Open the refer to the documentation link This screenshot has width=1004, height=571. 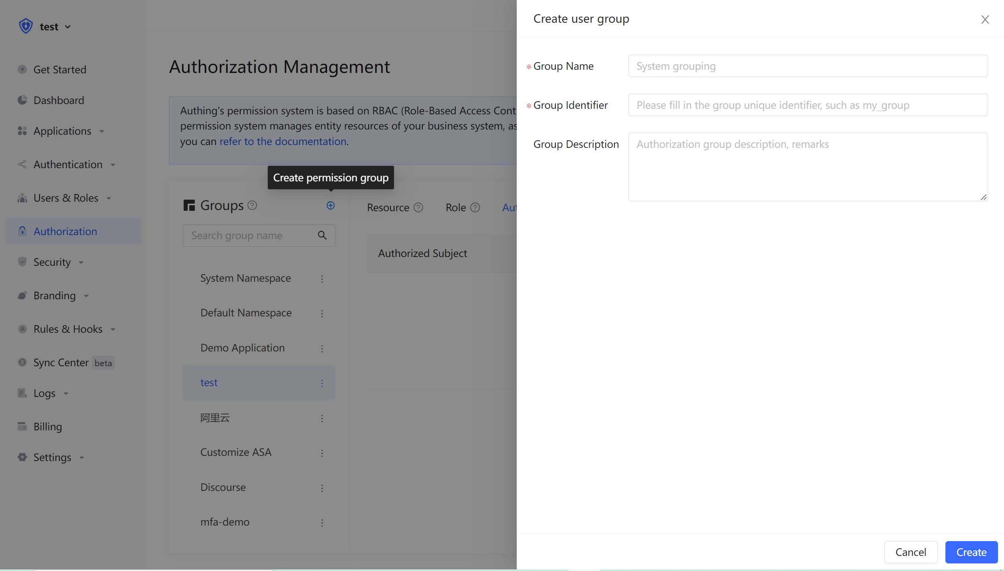click(283, 141)
